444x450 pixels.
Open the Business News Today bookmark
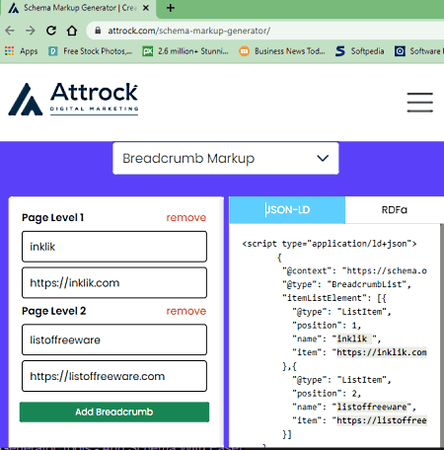pos(282,51)
